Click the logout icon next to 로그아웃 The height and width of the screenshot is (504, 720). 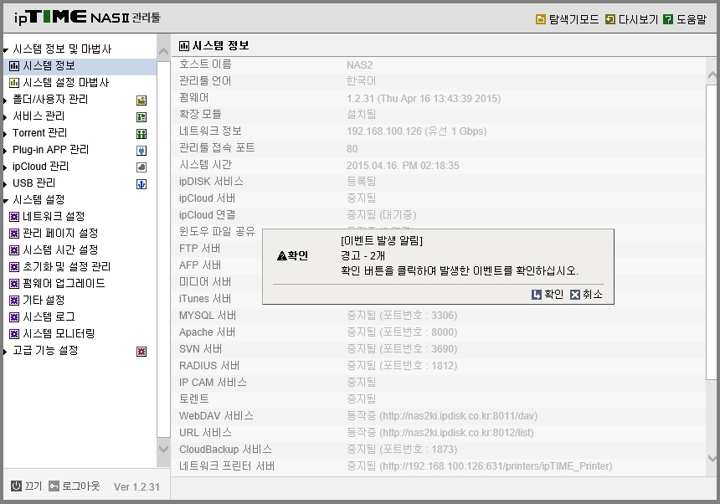tap(54, 486)
